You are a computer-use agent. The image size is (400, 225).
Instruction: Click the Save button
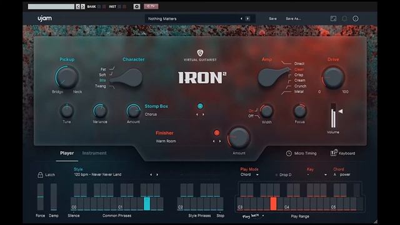pos(272,19)
